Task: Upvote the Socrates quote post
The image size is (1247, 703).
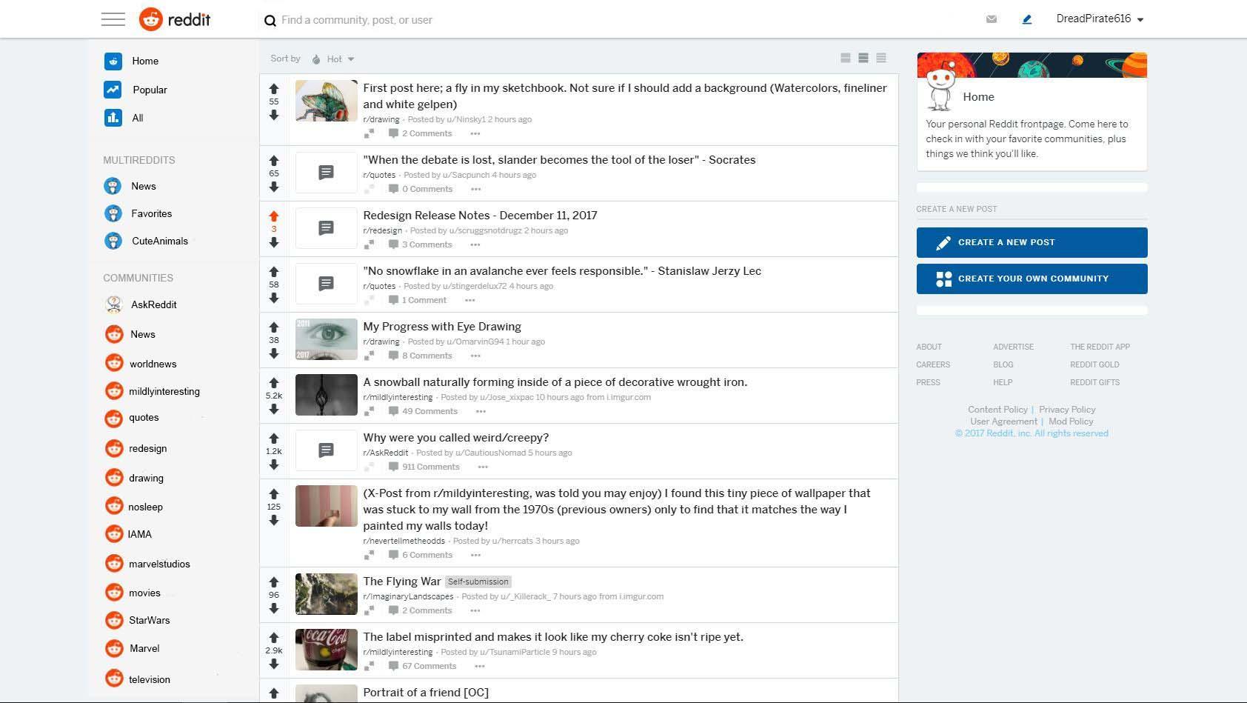Action: point(274,159)
